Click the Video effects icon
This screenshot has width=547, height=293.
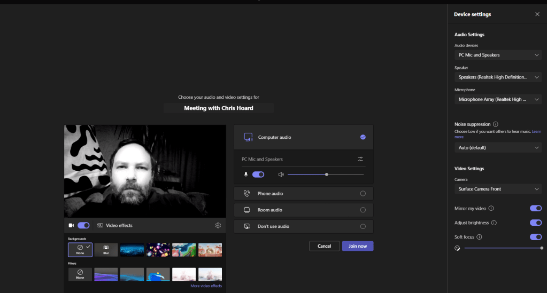click(x=100, y=225)
